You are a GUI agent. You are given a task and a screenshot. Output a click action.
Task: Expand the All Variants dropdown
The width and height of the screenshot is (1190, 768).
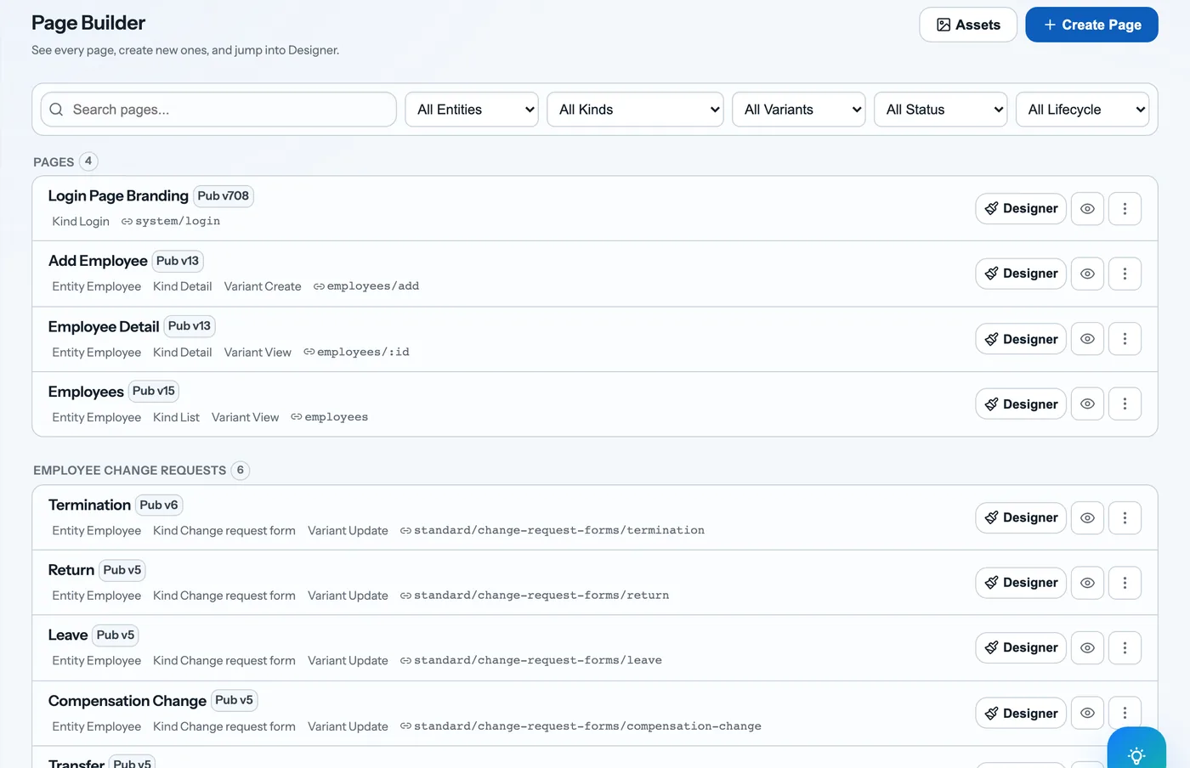pos(799,110)
